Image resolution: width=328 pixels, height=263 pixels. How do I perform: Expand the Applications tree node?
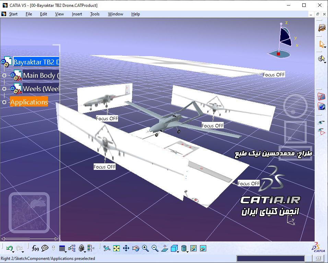click(x=4, y=102)
